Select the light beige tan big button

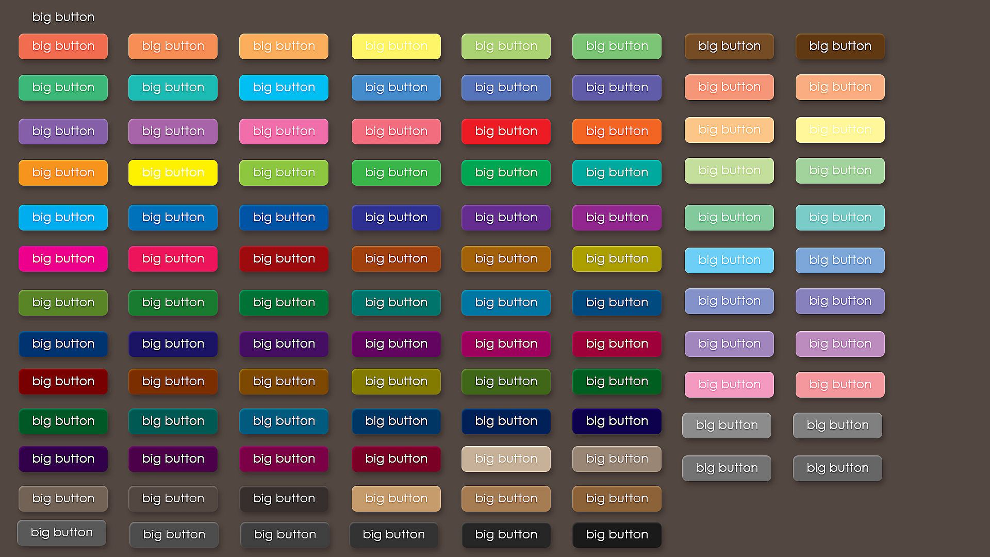(x=506, y=458)
